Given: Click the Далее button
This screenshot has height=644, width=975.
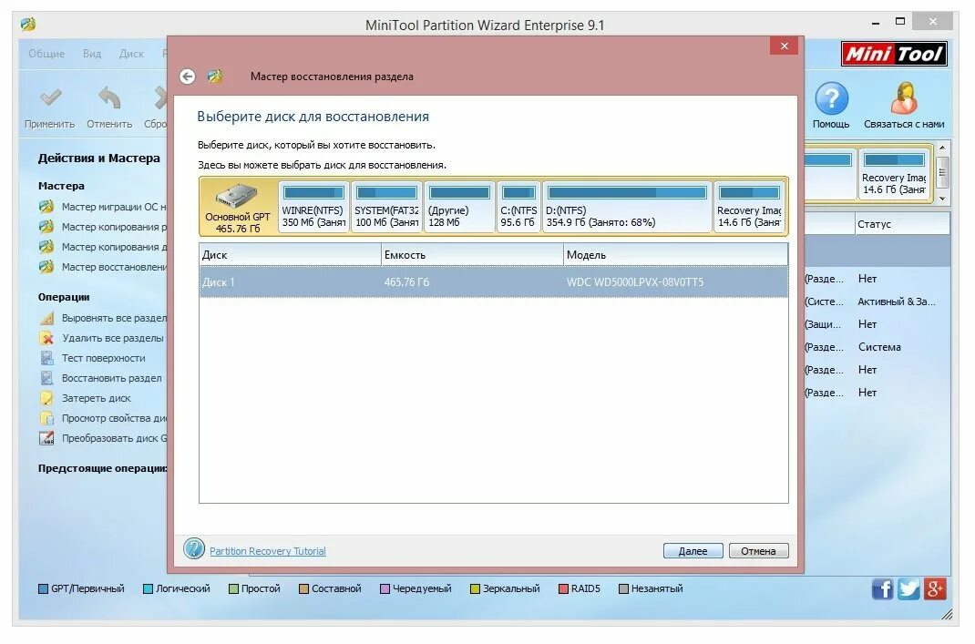Looking at the screenshot, I should point(693,551).
